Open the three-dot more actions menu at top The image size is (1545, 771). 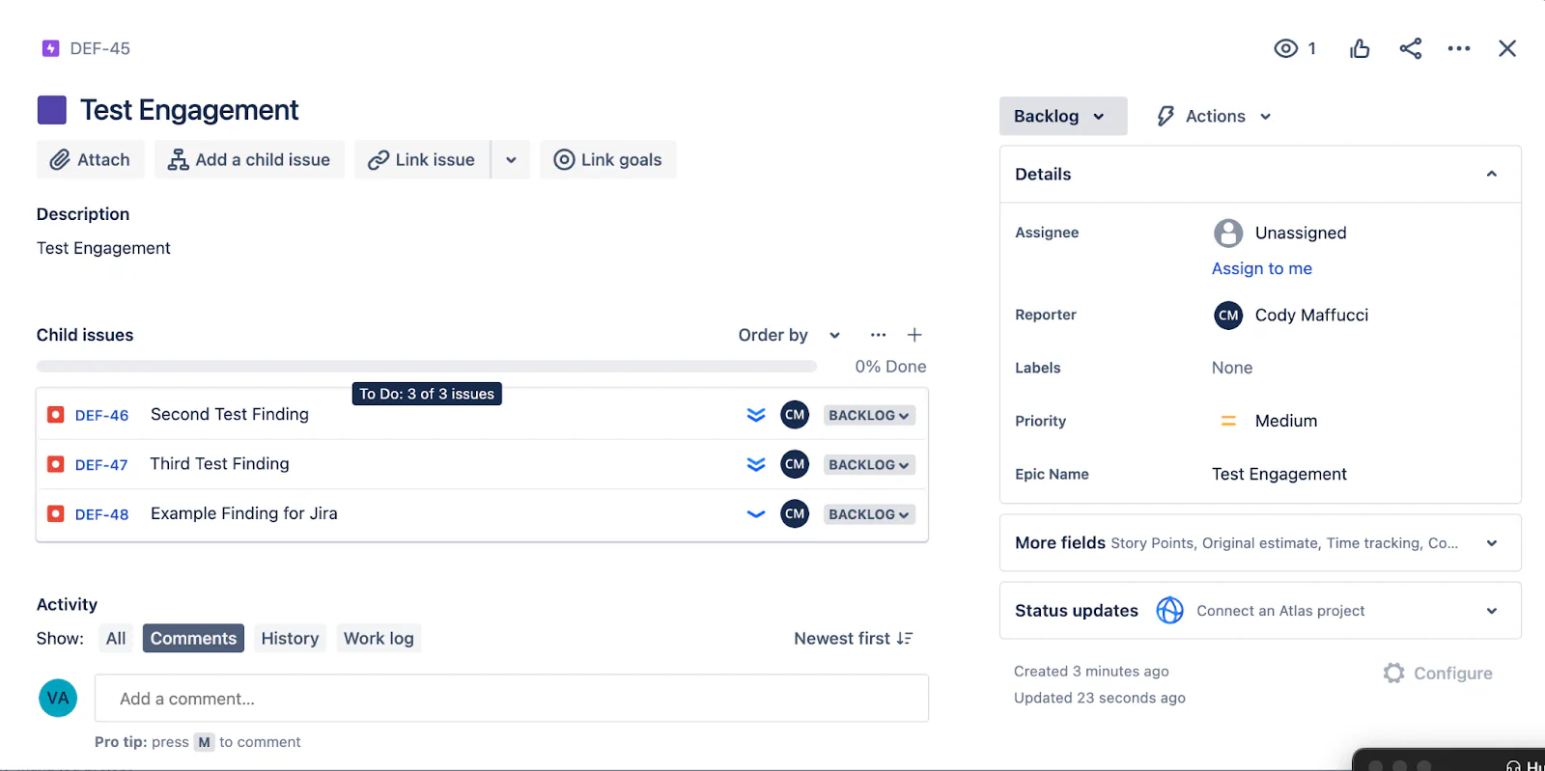(x=1458, y=48)
